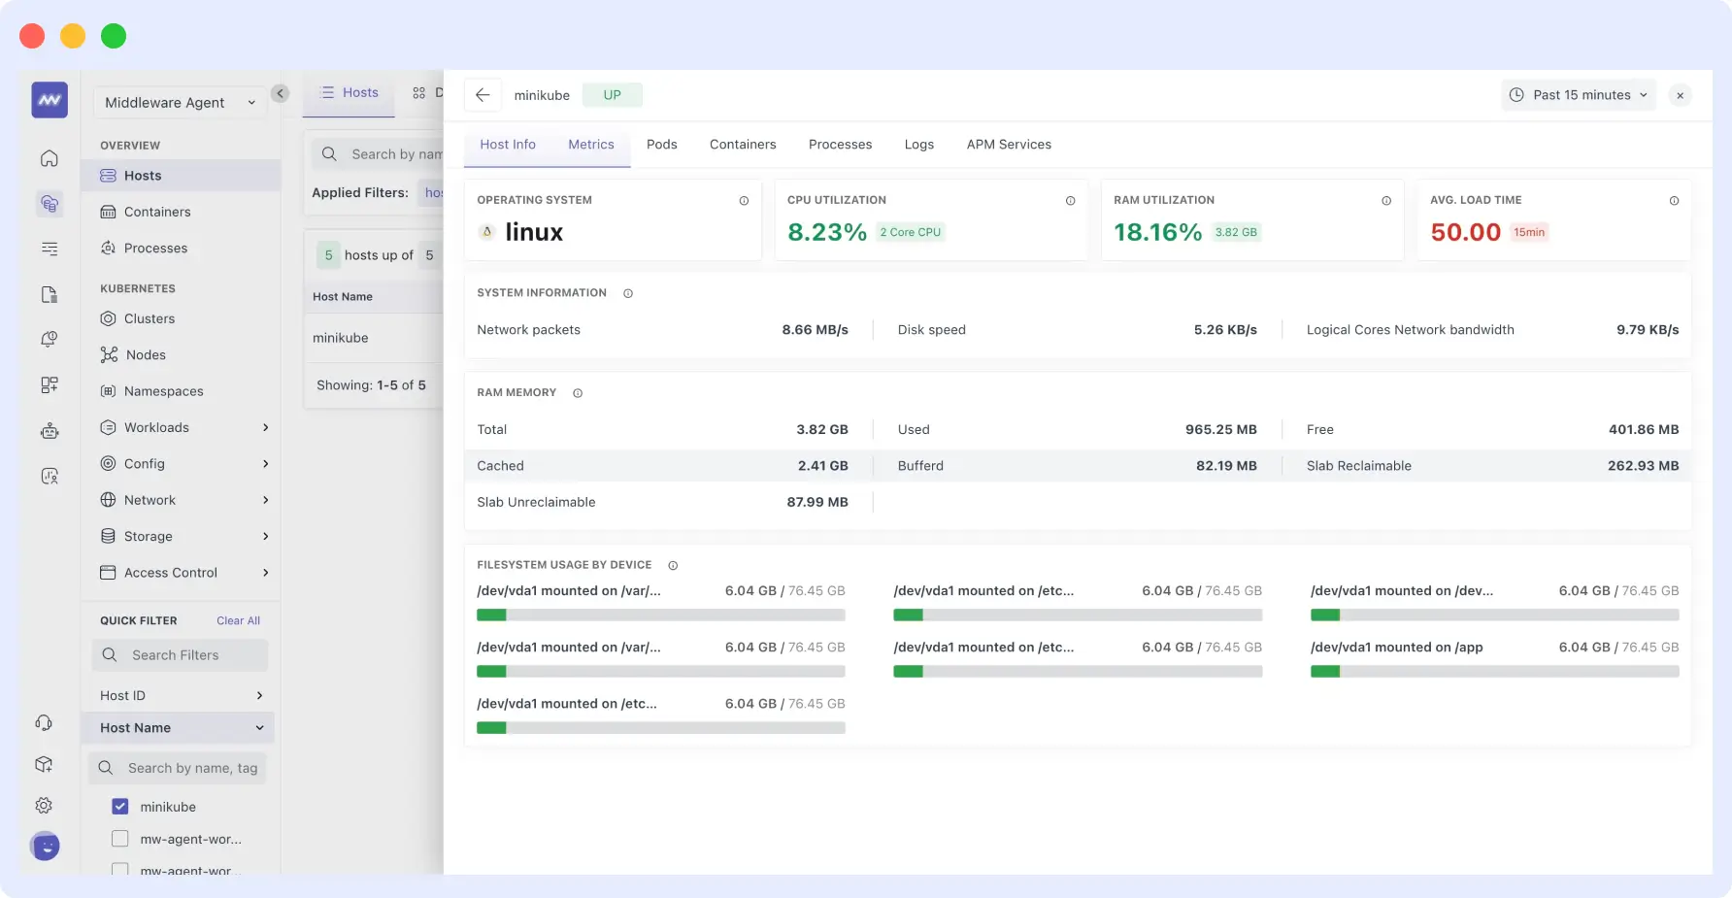The image size is (1732, 898).
Task: Open the logs panel icon in sidebar
Action: tap(49, 249)
